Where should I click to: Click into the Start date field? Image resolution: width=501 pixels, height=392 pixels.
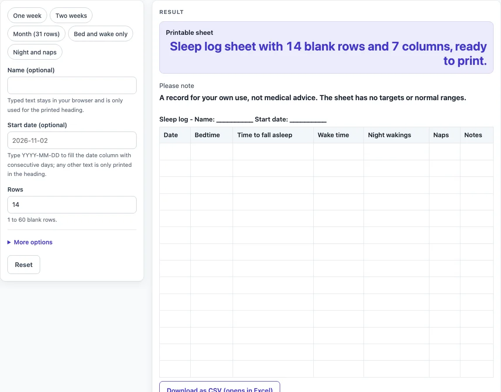72,140
